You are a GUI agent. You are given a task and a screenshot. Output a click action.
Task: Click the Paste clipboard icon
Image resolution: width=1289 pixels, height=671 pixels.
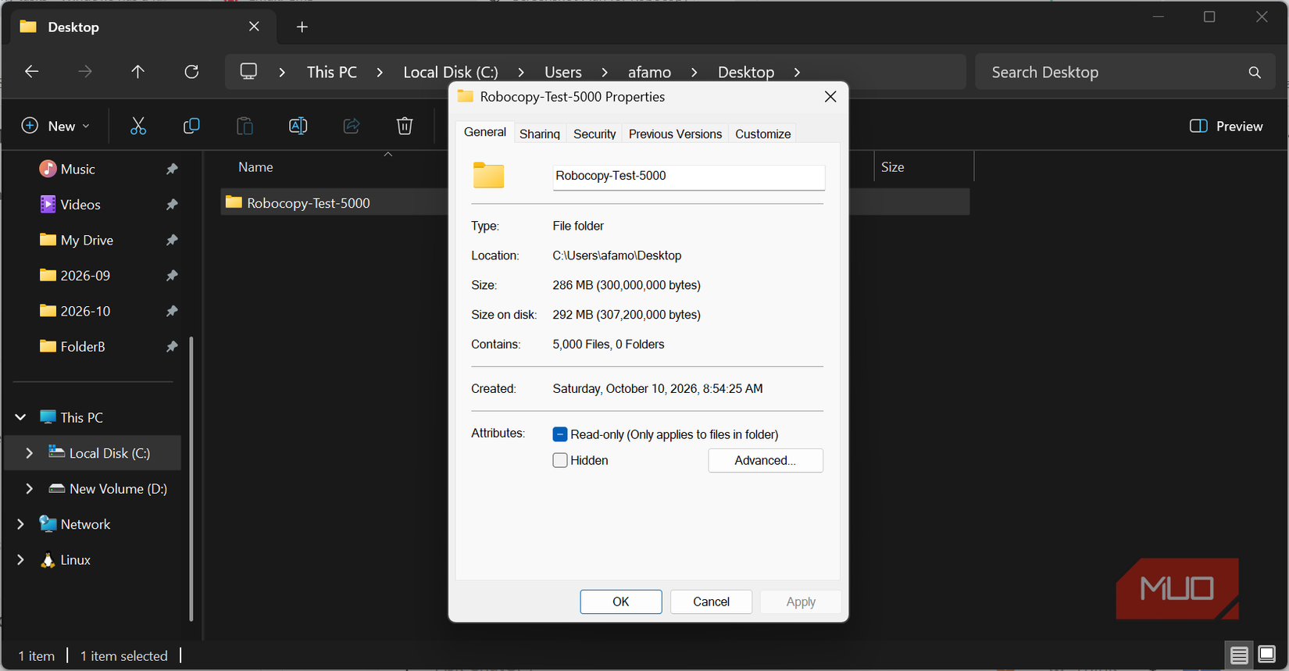point(245,126)
